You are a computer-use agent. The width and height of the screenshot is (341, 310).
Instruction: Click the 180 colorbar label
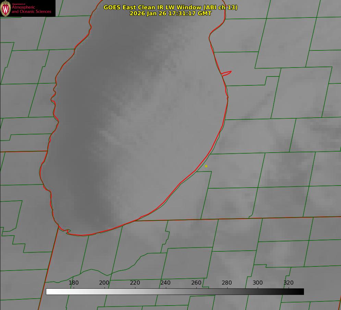pos(73,283)
